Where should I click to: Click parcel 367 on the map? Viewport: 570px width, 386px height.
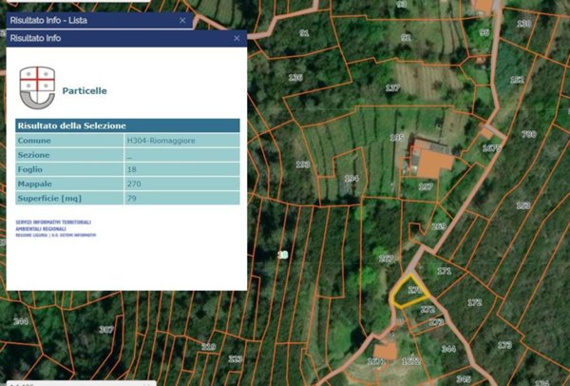coord(106,330)
